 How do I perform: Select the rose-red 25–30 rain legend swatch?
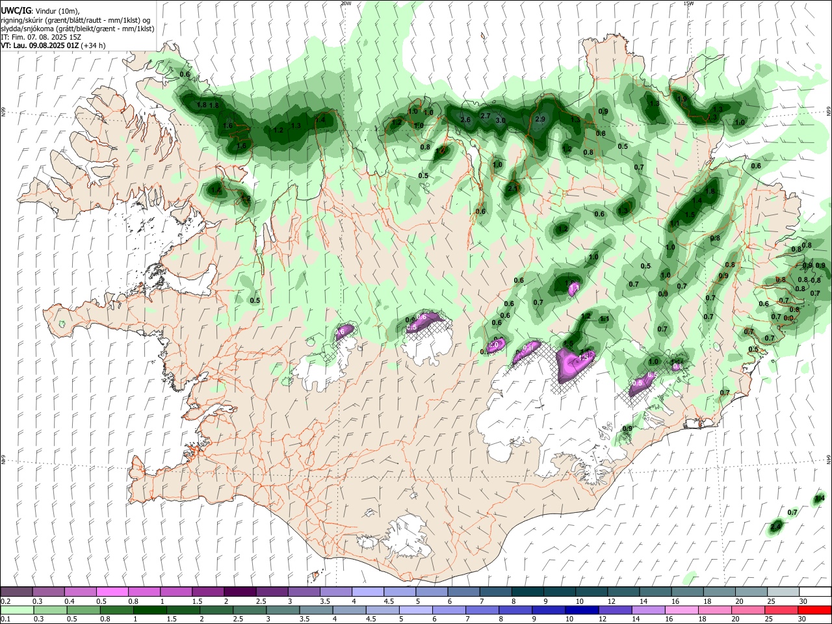[x=781, y=610]
